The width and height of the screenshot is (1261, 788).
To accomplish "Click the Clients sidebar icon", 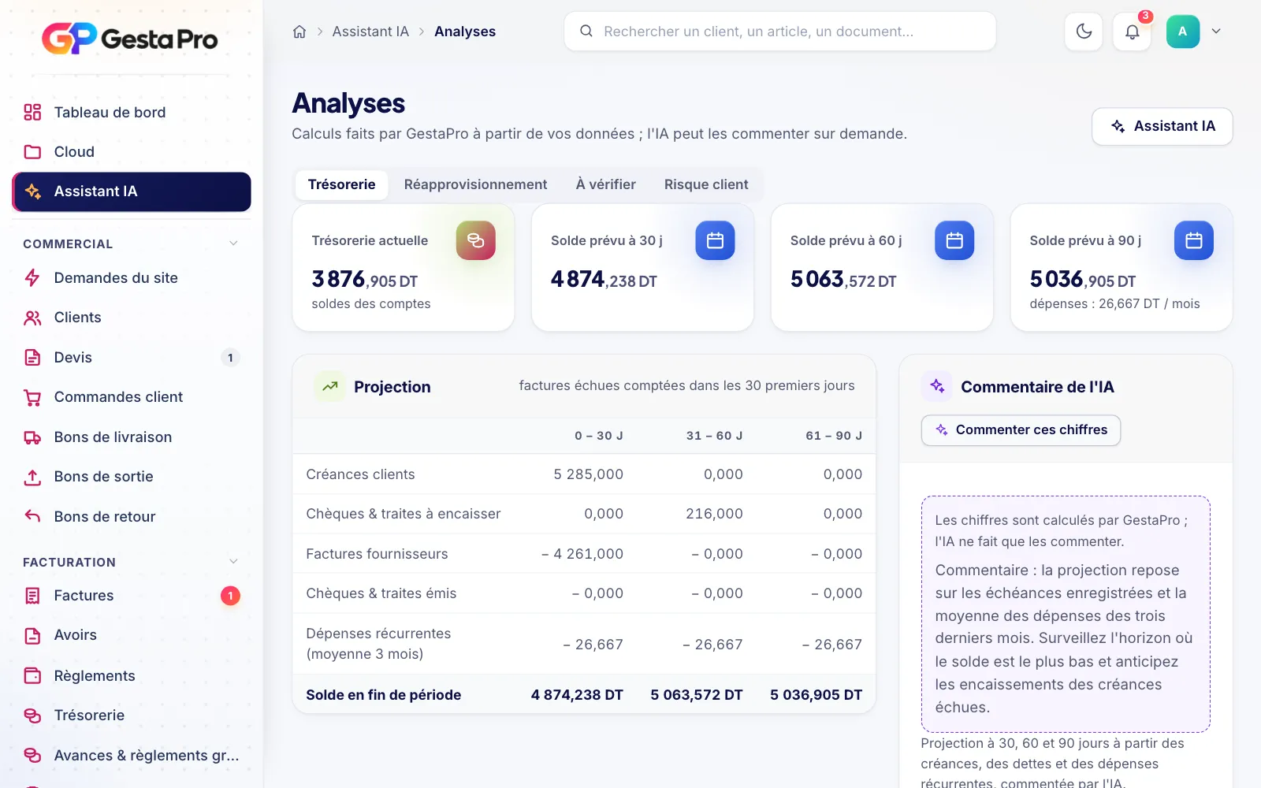I will click(32, 318).
